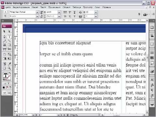Toggle Underline text formatting
156x117 pixels.
tap(74, 12)
